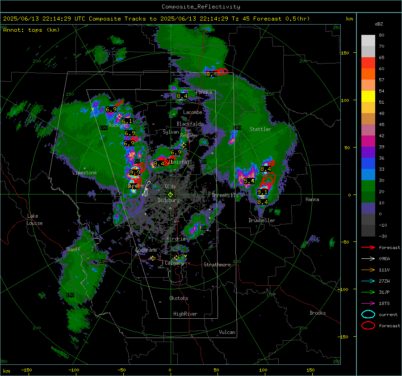Viewport: 402px width, 376px height.
Task: Click the red forecast ellipses beside the 9.9 storm
Action: click(x=141, y=167)
